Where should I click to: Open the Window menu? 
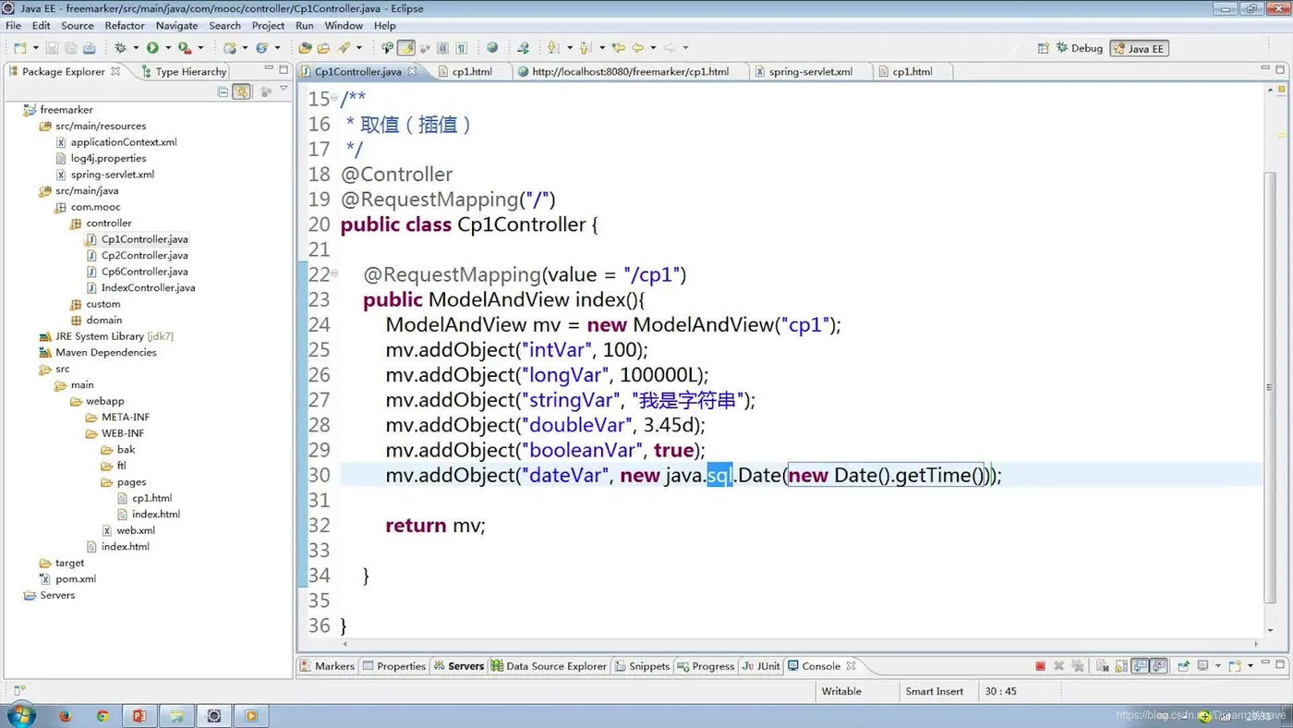[344, 26]
